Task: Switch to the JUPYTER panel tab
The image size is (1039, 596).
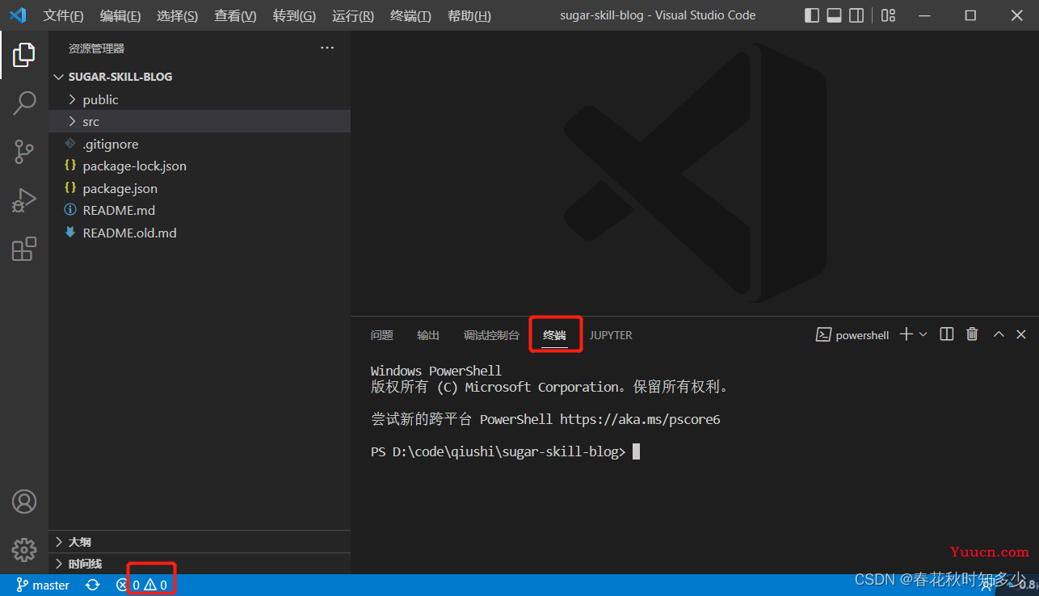Action: click(x=611, y=335)
